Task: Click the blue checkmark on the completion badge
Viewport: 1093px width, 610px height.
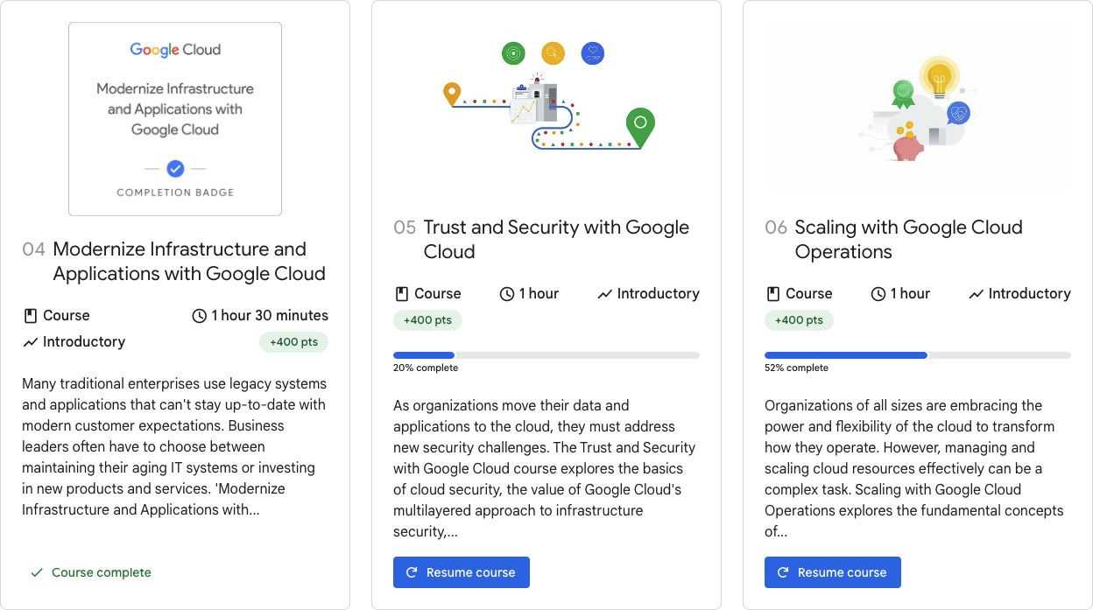Action: [x=175, y=168]
